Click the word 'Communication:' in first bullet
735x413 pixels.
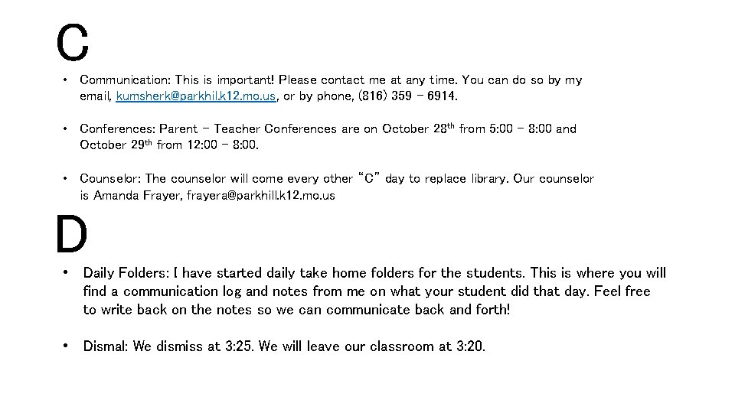[x=125, y=80]
